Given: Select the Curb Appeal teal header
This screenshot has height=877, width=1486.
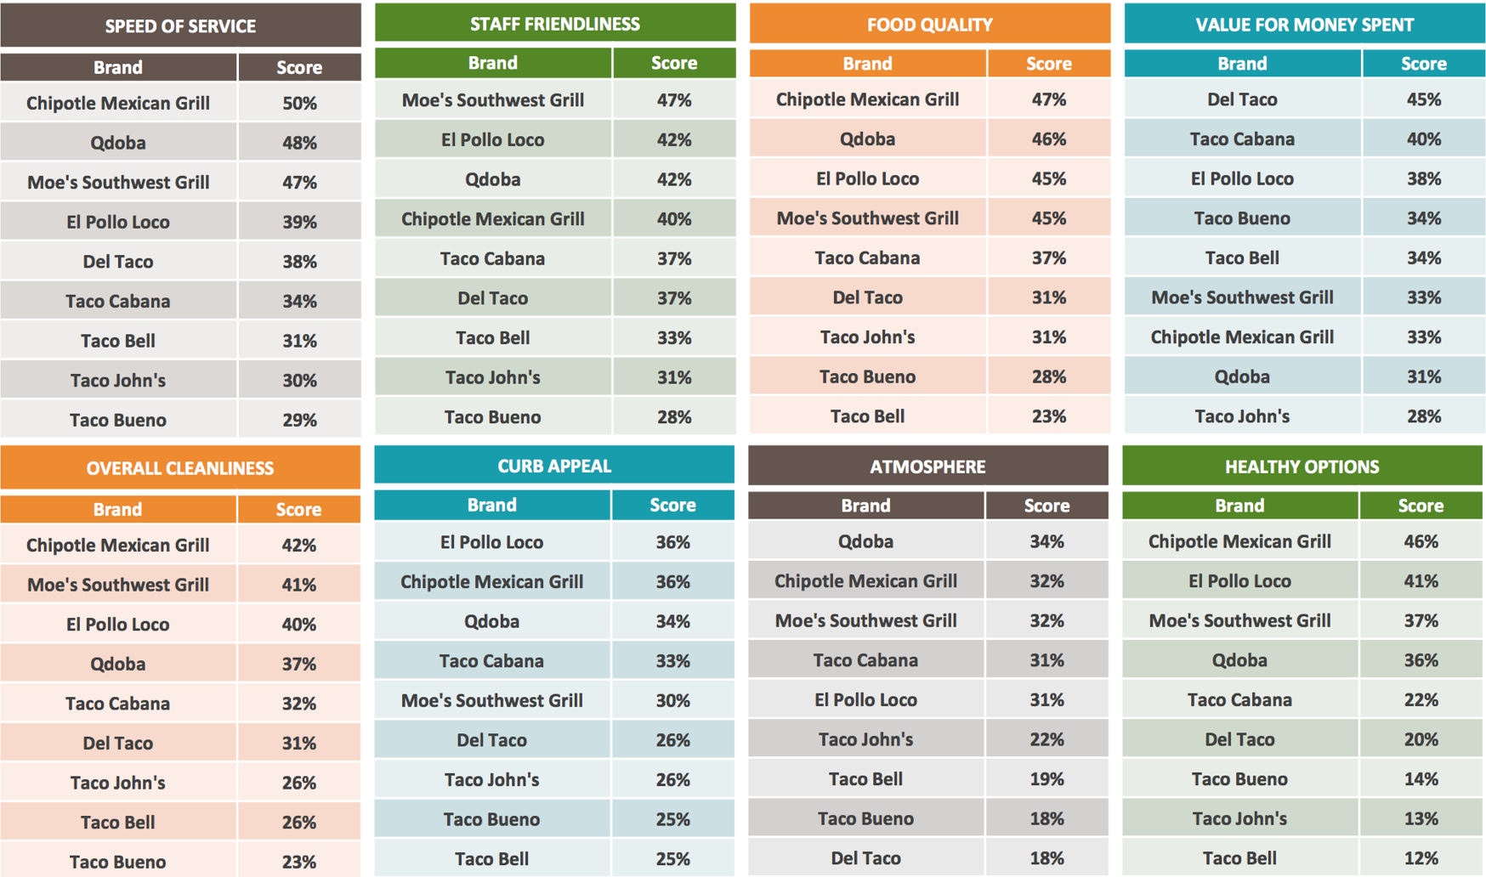Looking at the screenshot, I should coord(554,466).
